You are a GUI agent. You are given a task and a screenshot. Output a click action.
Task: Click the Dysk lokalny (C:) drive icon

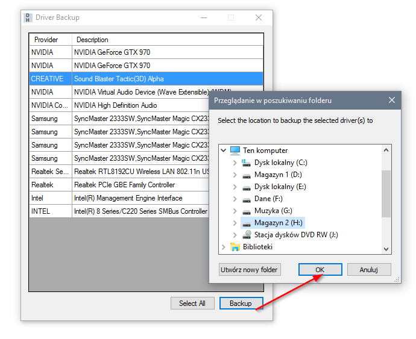coord(246,163)
